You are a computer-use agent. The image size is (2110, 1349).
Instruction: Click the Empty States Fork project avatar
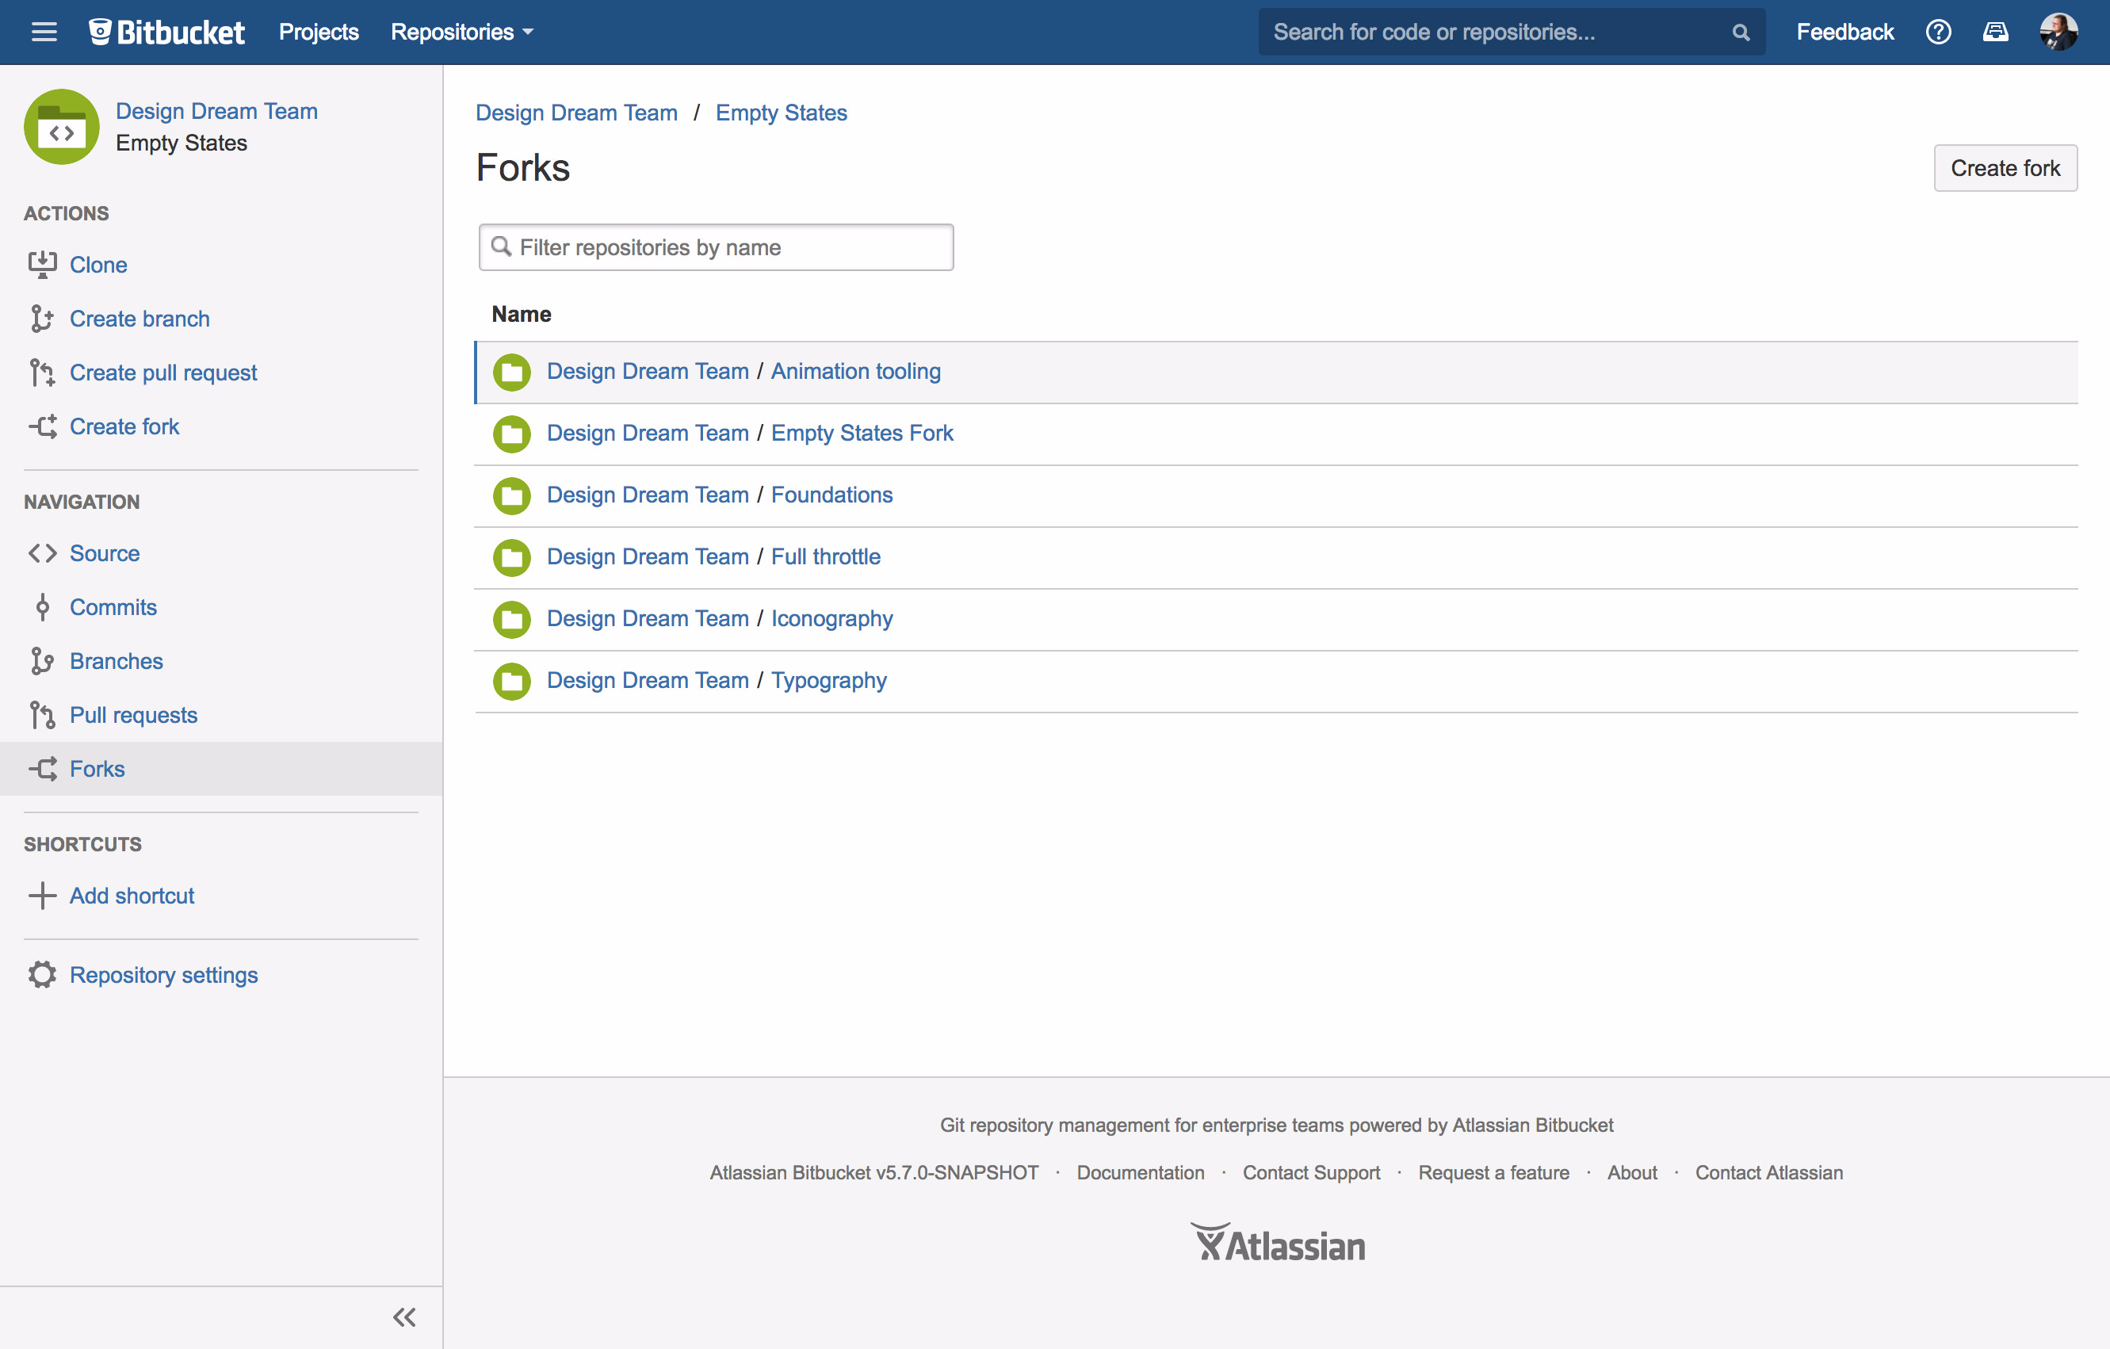pos(512,434)
